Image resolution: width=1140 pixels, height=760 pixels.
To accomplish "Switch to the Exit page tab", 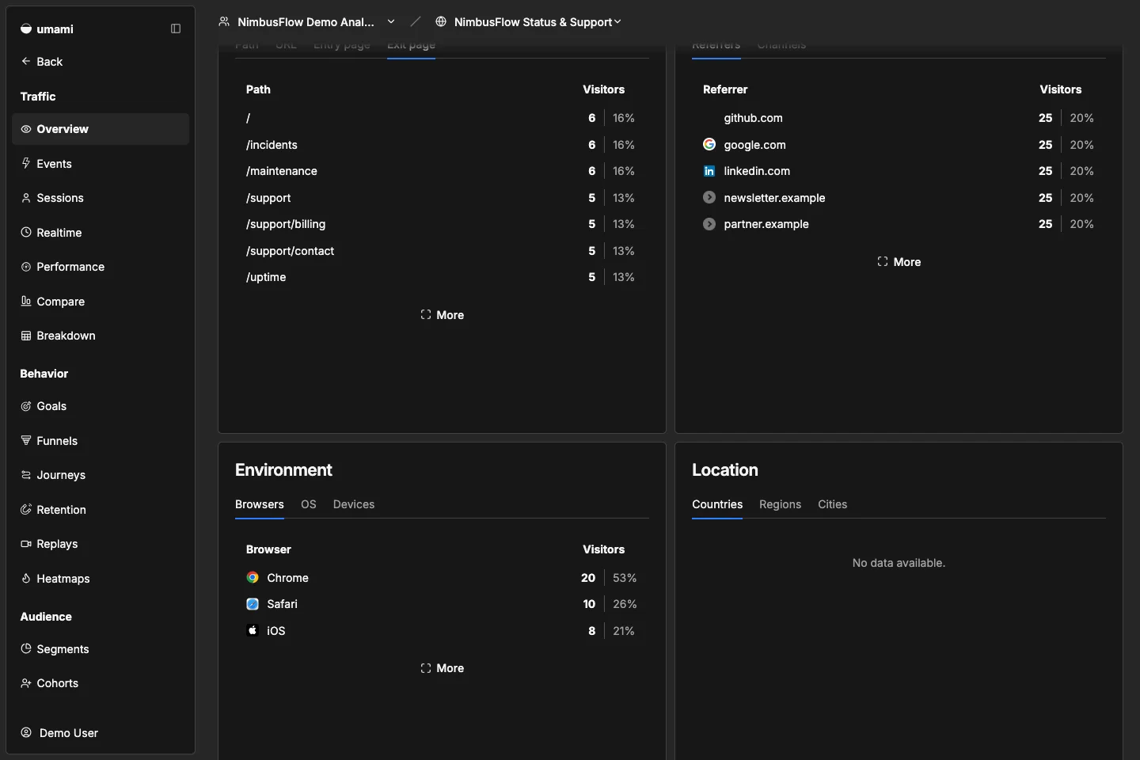I will (x=411, y=45).
